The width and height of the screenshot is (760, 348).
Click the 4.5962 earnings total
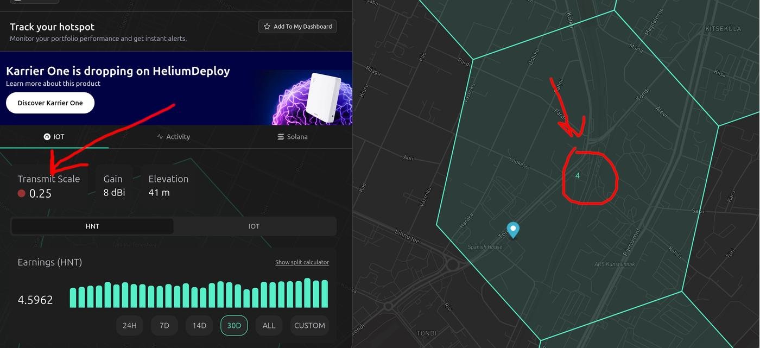click(x=35, y=300)
